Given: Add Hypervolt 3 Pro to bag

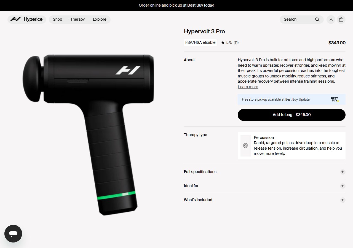Looking at the screenshot, I should [292, 115].
